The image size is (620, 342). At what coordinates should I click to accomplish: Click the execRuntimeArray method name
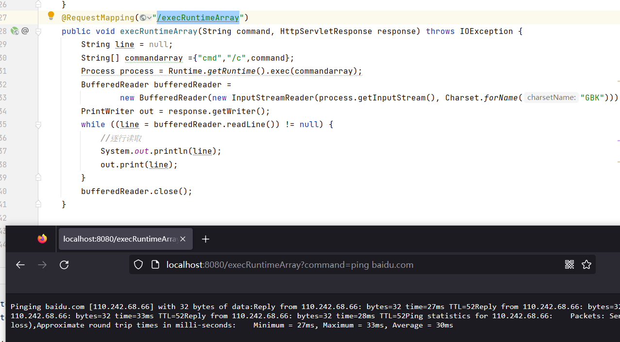[x=159, y=31]
